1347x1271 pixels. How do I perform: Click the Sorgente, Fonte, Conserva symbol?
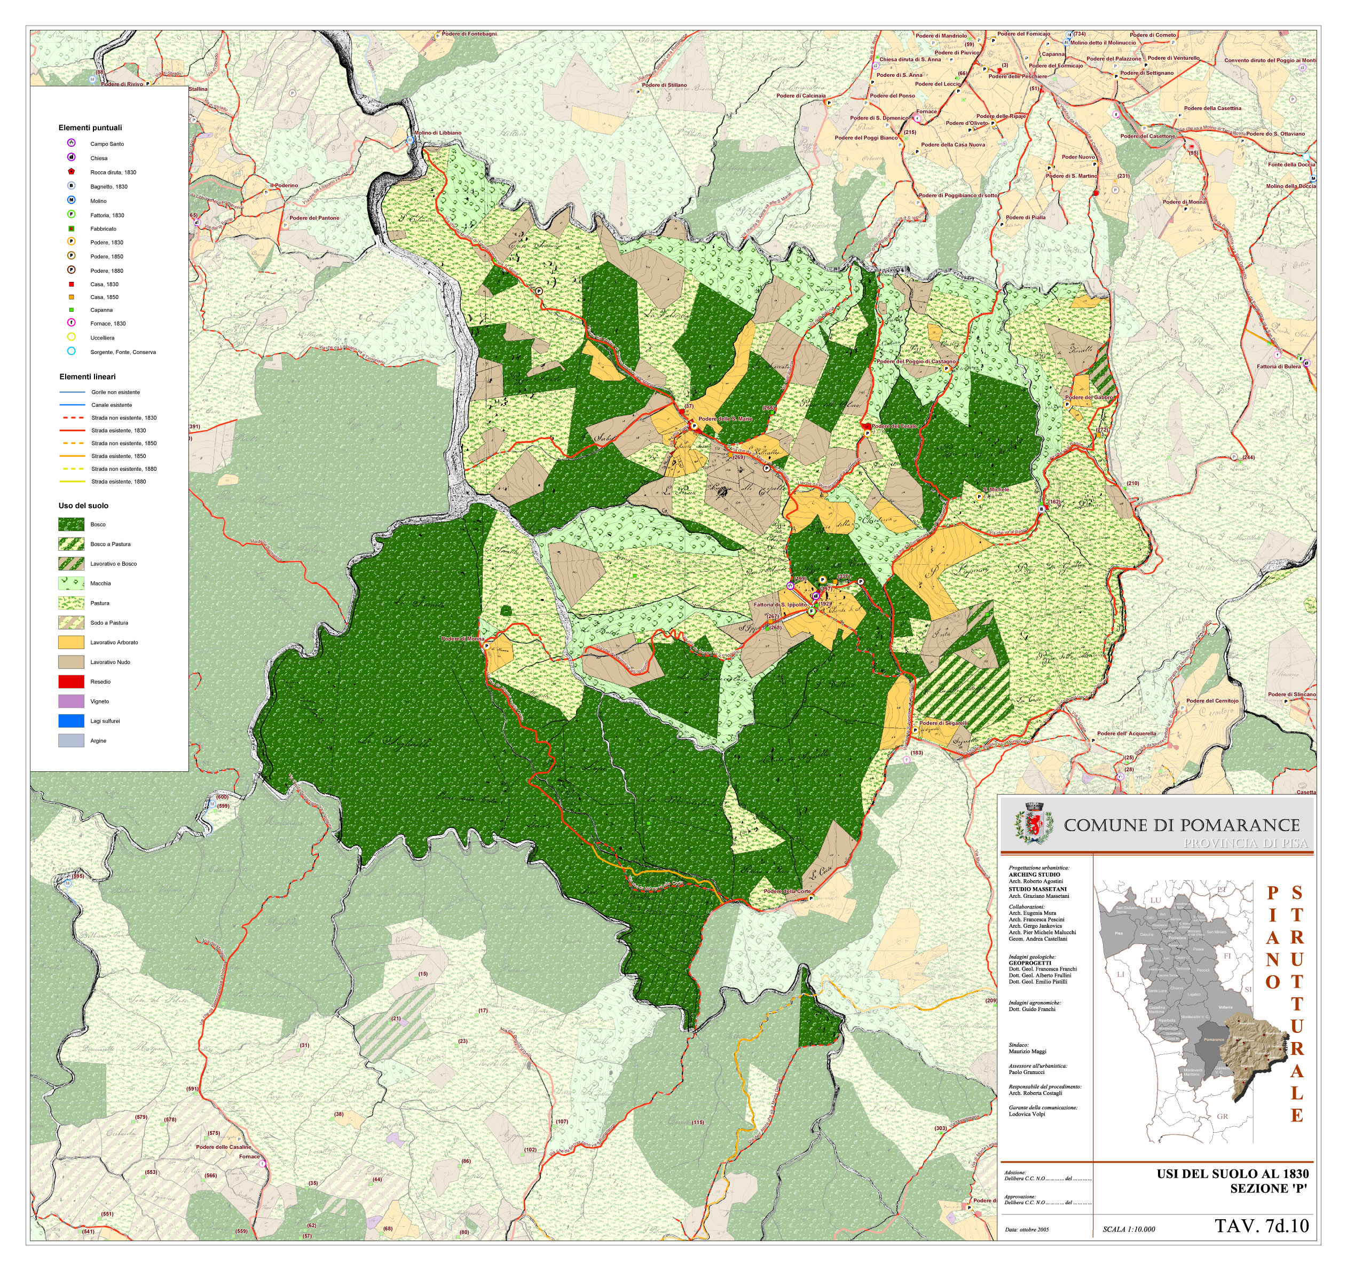71,351
